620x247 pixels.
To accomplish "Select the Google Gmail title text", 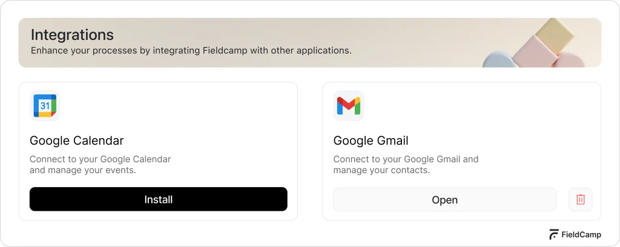I will (x=371, y=141).
